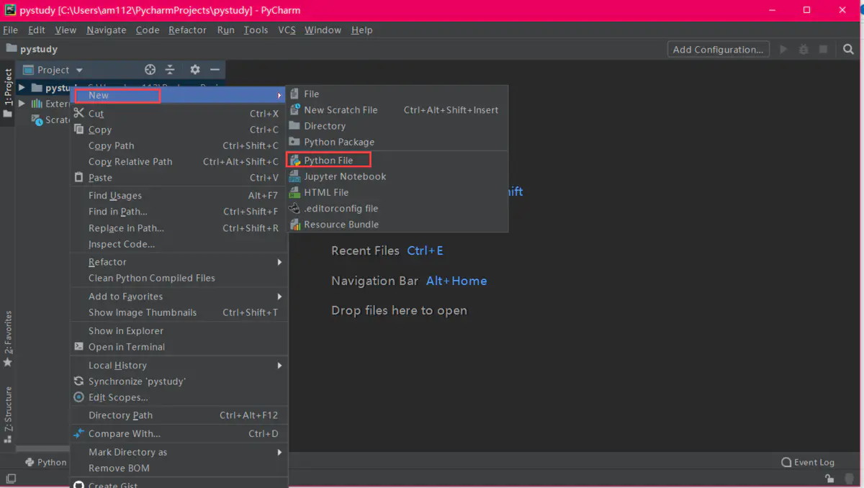Expand Mark Directory as submenu arrow
Image resolution: width=864 pixels, height=488 pixels.
click(x=279, y=452)
